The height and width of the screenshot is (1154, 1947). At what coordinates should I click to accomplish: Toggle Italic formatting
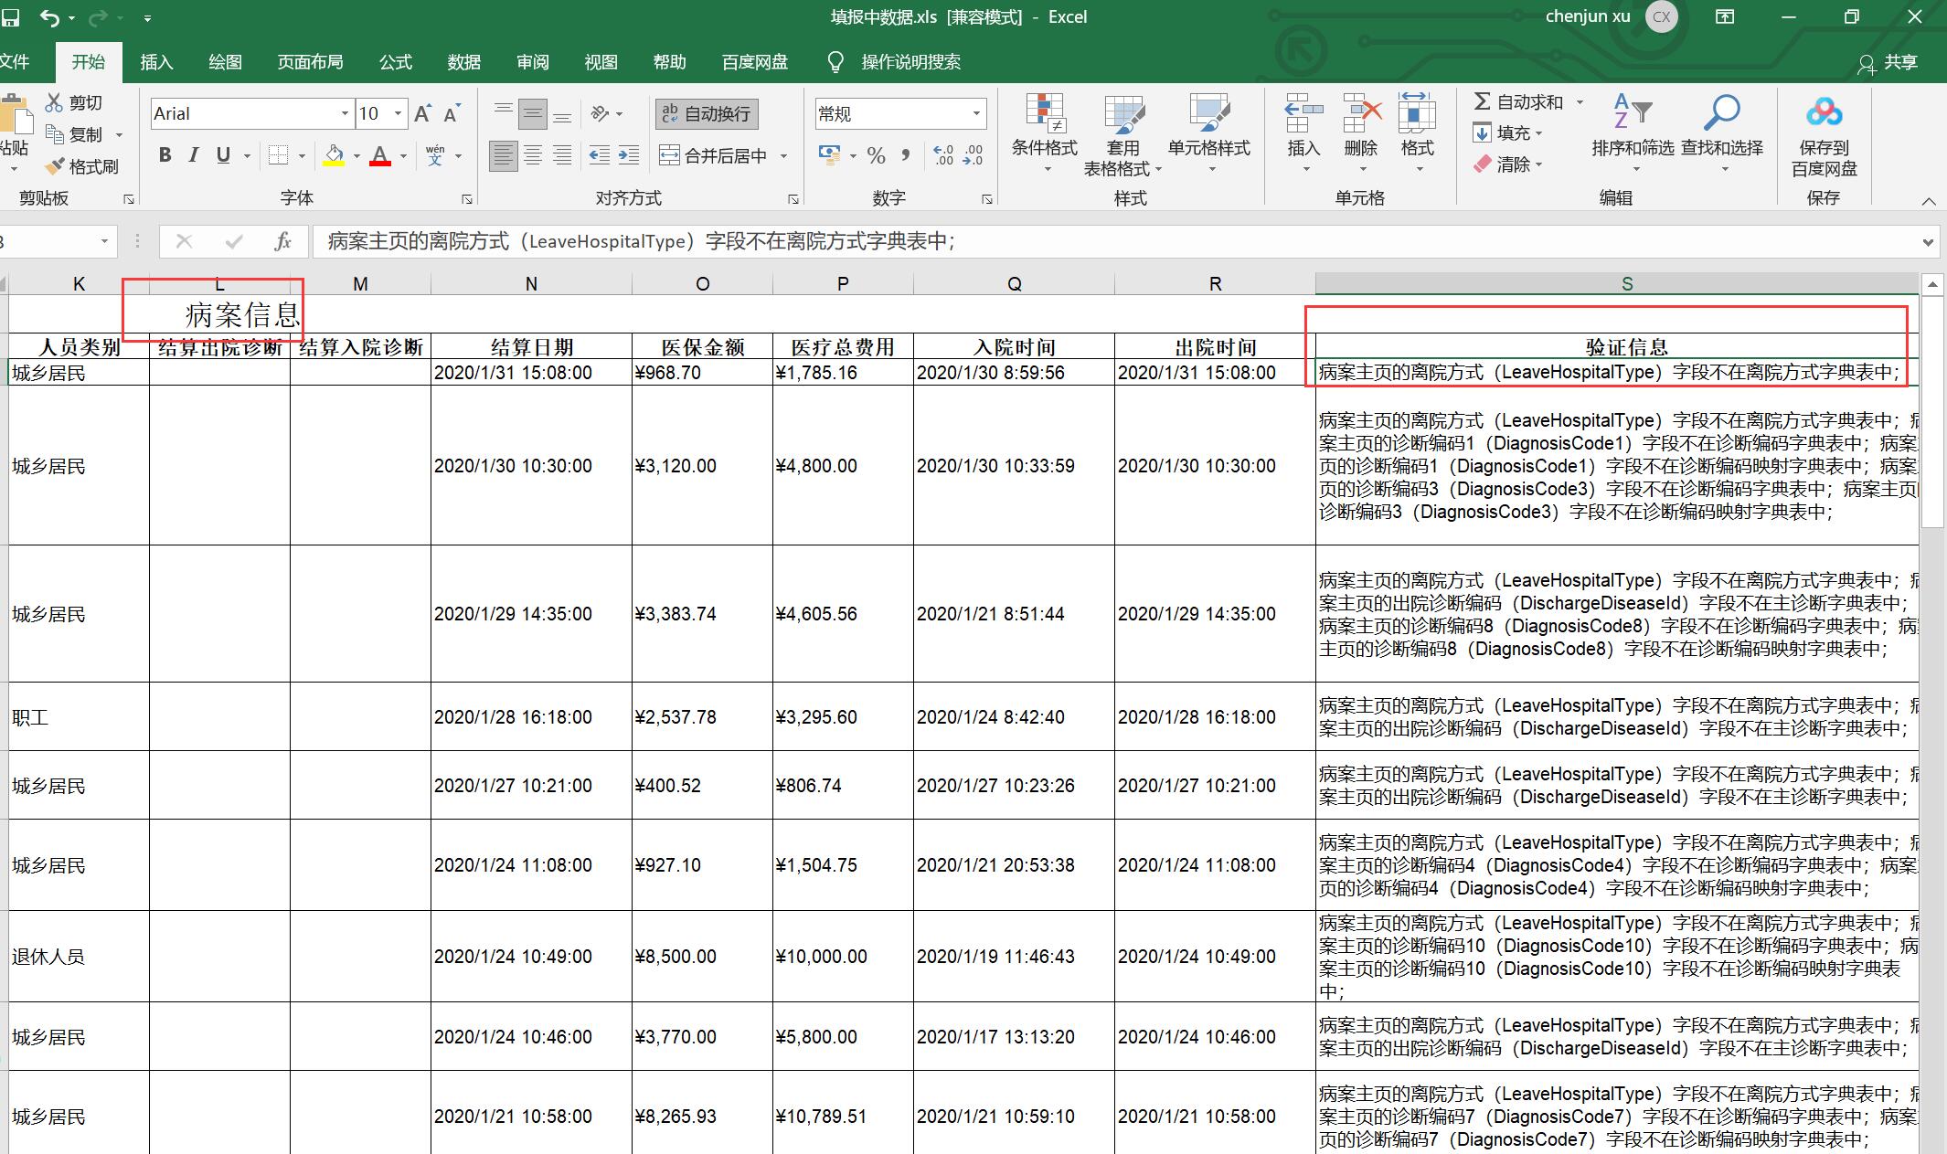pos(193,155)
